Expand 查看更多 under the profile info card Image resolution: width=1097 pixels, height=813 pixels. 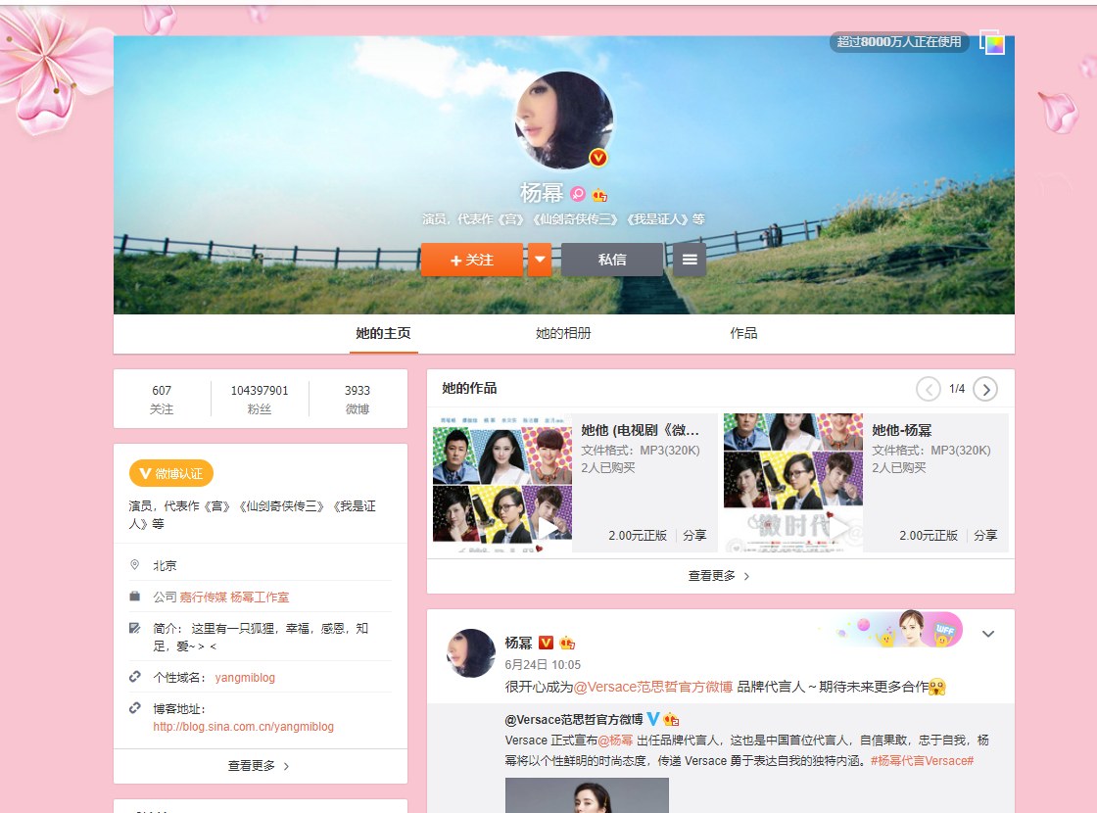point(260,766)
